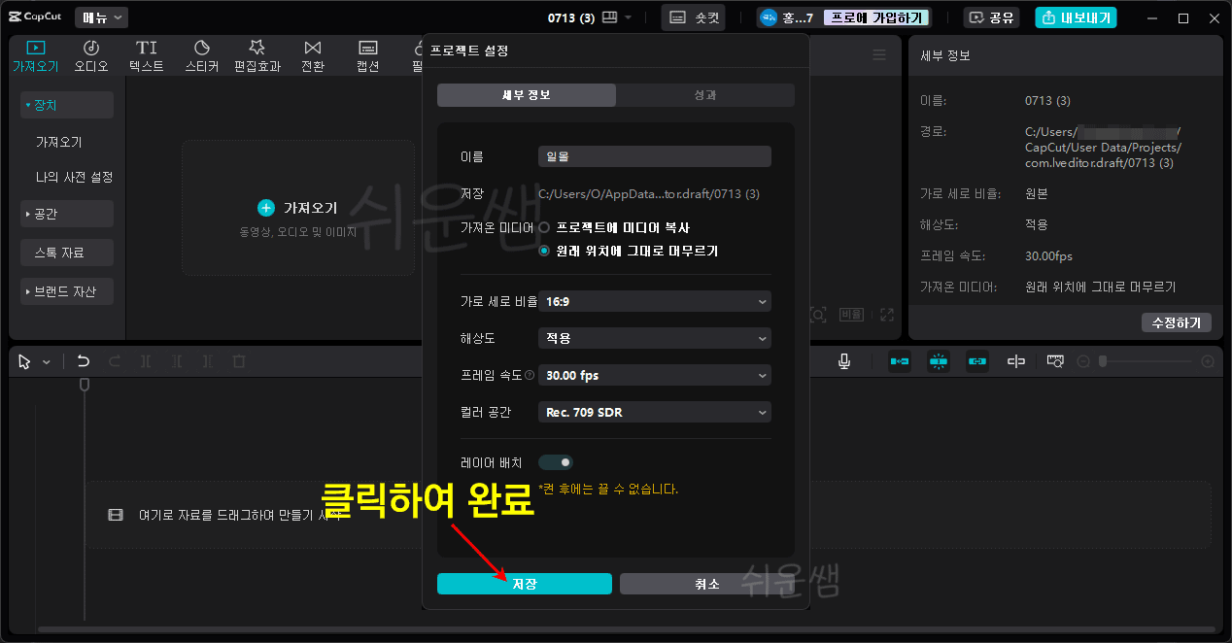
Task: Click the timeline cover settings icon
Action: coord(1055,361)
